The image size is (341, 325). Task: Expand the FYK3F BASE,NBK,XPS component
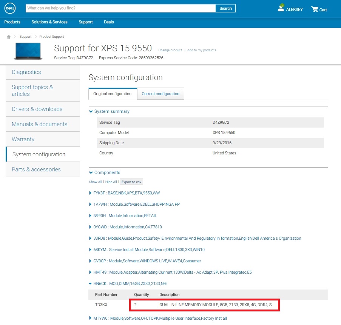125,193
